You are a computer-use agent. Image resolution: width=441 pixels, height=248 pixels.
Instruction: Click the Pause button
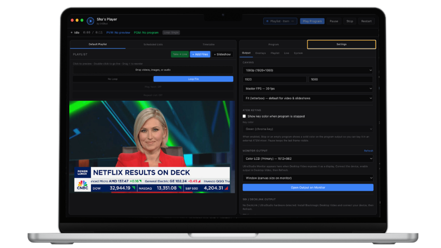[x=334, y=21]
